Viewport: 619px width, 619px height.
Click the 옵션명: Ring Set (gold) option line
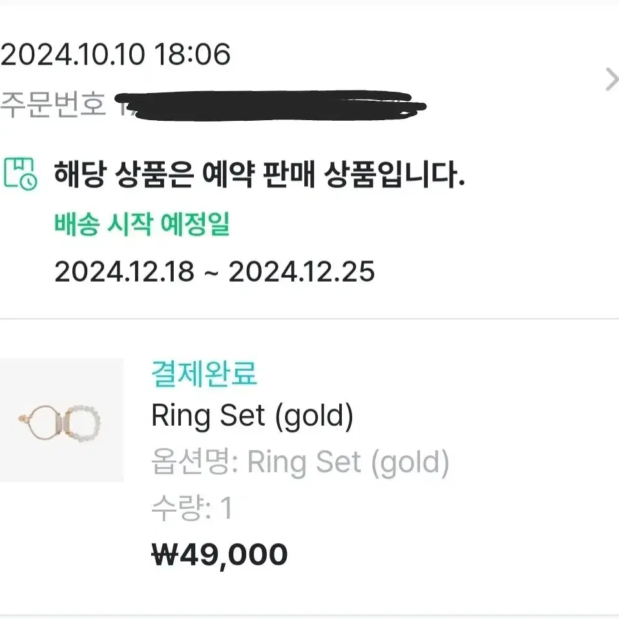[x=300, y=462]
